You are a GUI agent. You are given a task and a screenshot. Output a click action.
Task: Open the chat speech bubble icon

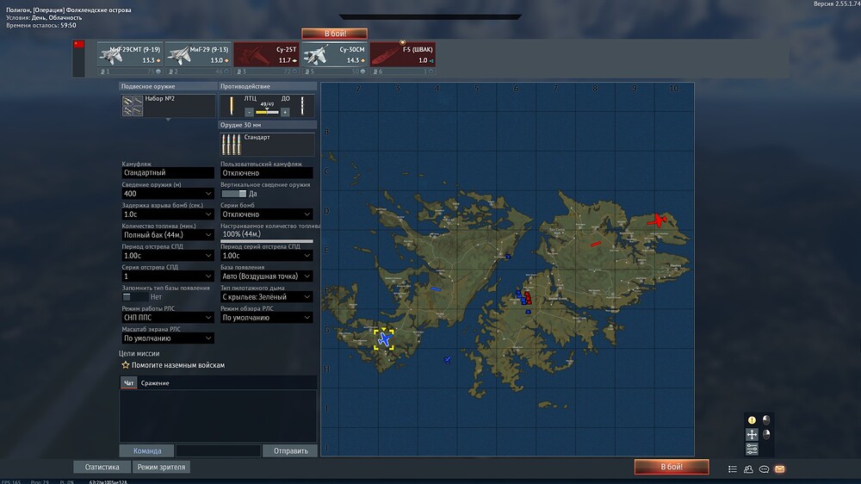tap(764, 469)
